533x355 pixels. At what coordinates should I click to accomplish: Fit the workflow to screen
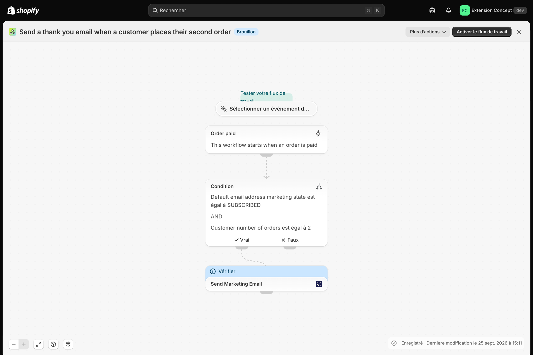[x=39, y=344]
